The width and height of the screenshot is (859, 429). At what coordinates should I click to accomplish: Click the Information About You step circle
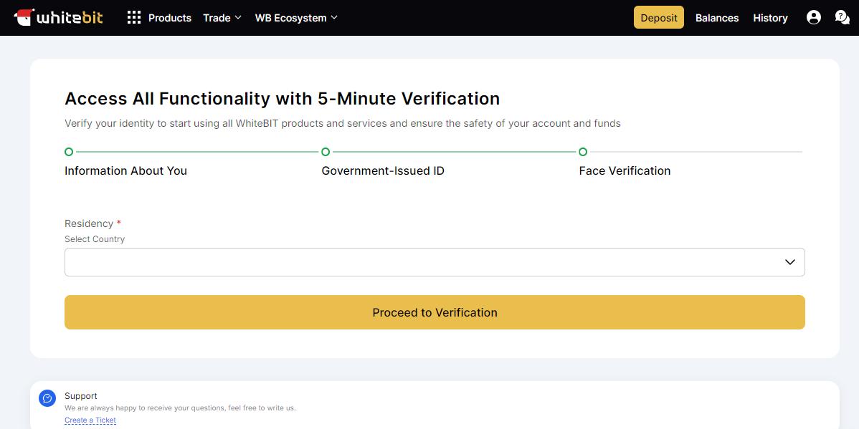point(68,151)
